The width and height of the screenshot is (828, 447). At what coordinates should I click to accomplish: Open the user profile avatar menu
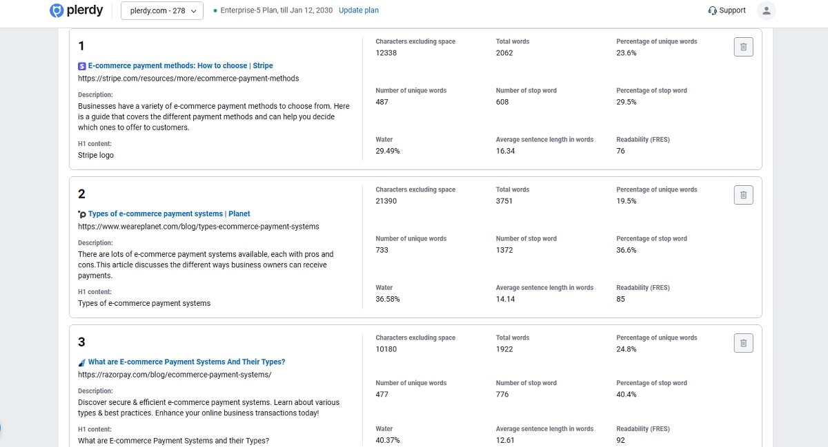[x=766, y=10]
